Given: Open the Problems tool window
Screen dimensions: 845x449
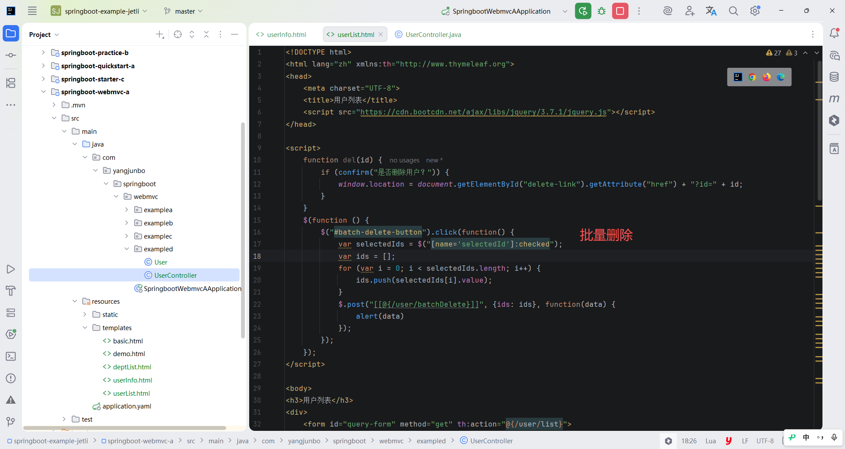Looking at the screenshot, I should coord(11,378).
